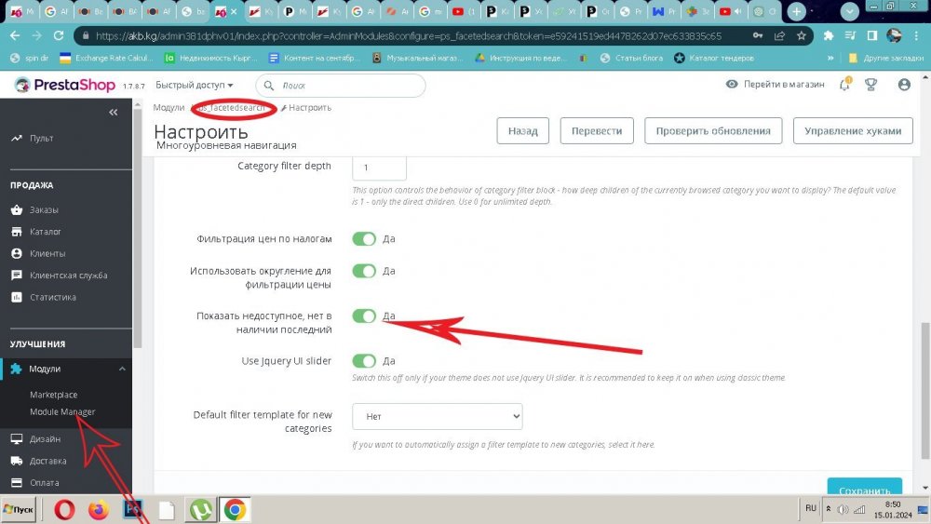Open the Каталог тендеров bookmark
931x524 pixels.
pos(714,58)
